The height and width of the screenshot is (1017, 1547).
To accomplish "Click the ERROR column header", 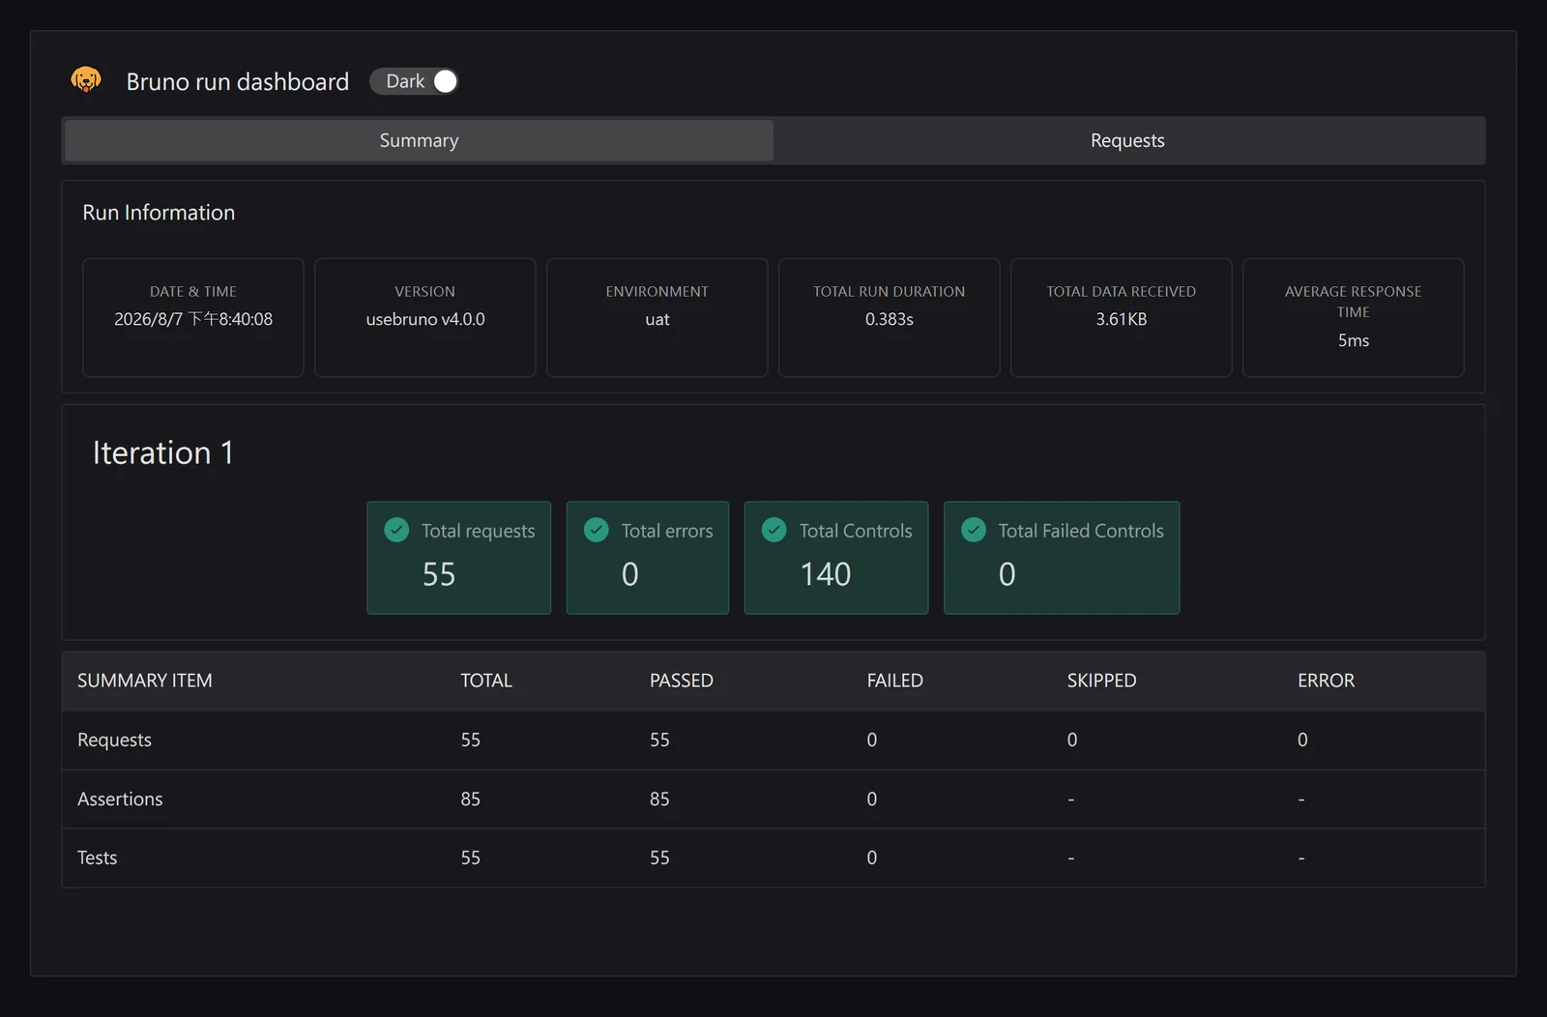I will click(1327, 681).
